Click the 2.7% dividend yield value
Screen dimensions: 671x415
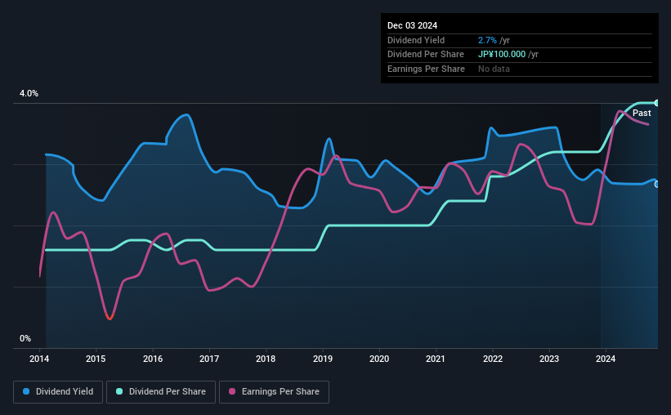pyautogui.click(x=487, y=40)
